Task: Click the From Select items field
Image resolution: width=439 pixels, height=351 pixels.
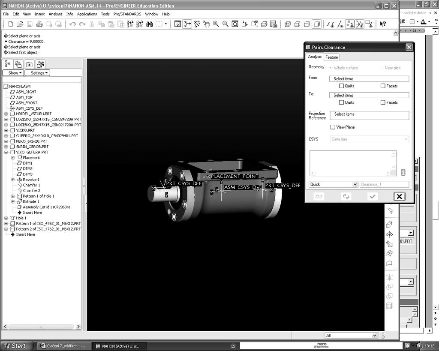Action: 369,79
